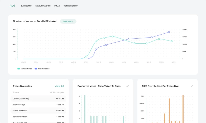The height and width of the screenshot is (123, 206).
Task: Click the MKR in Support column header
Action: [57, 93]
